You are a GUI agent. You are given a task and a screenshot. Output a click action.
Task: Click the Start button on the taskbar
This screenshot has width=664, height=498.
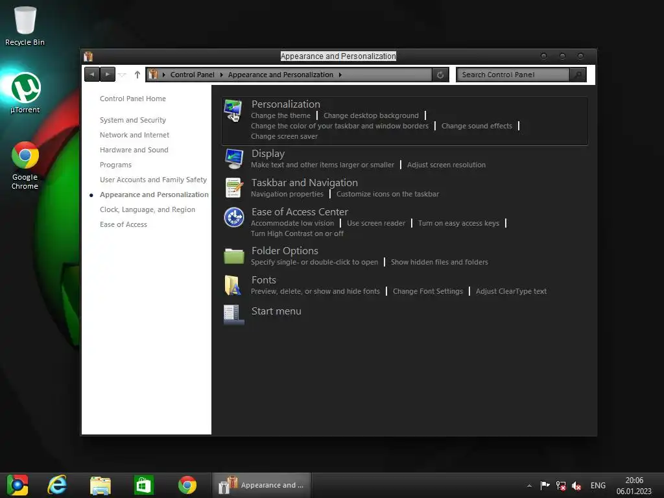18,485
